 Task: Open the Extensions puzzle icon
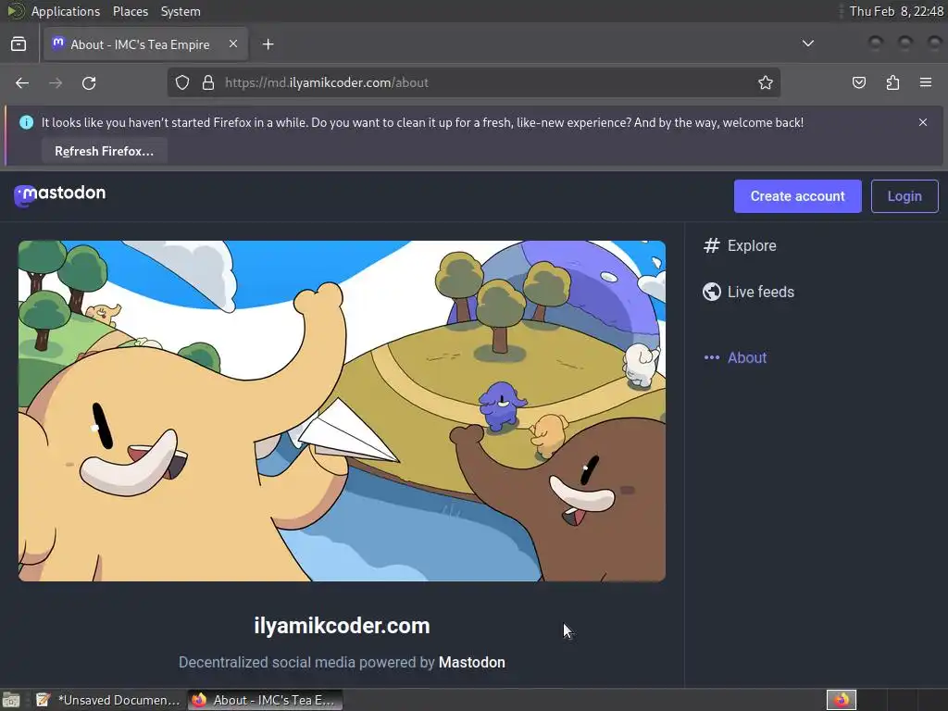pos(892,82)
